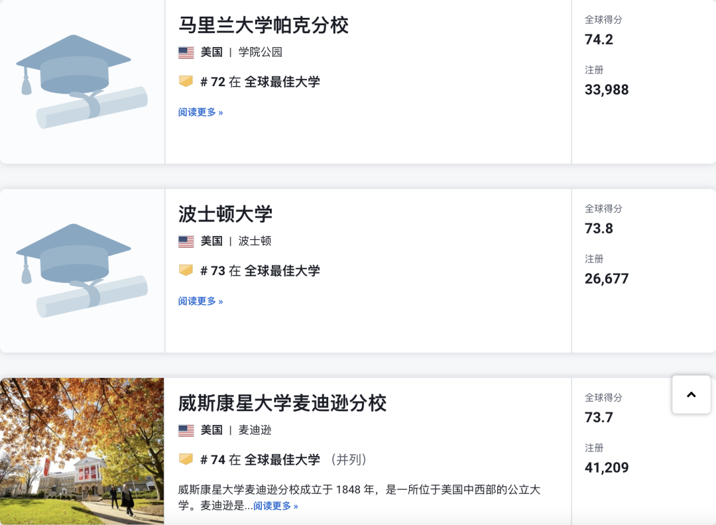Click the 麦迪逊 city label

click(255, 430)
